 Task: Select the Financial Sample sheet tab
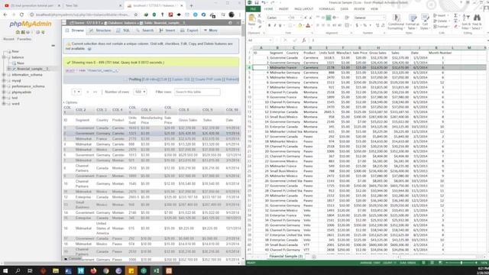286,257
